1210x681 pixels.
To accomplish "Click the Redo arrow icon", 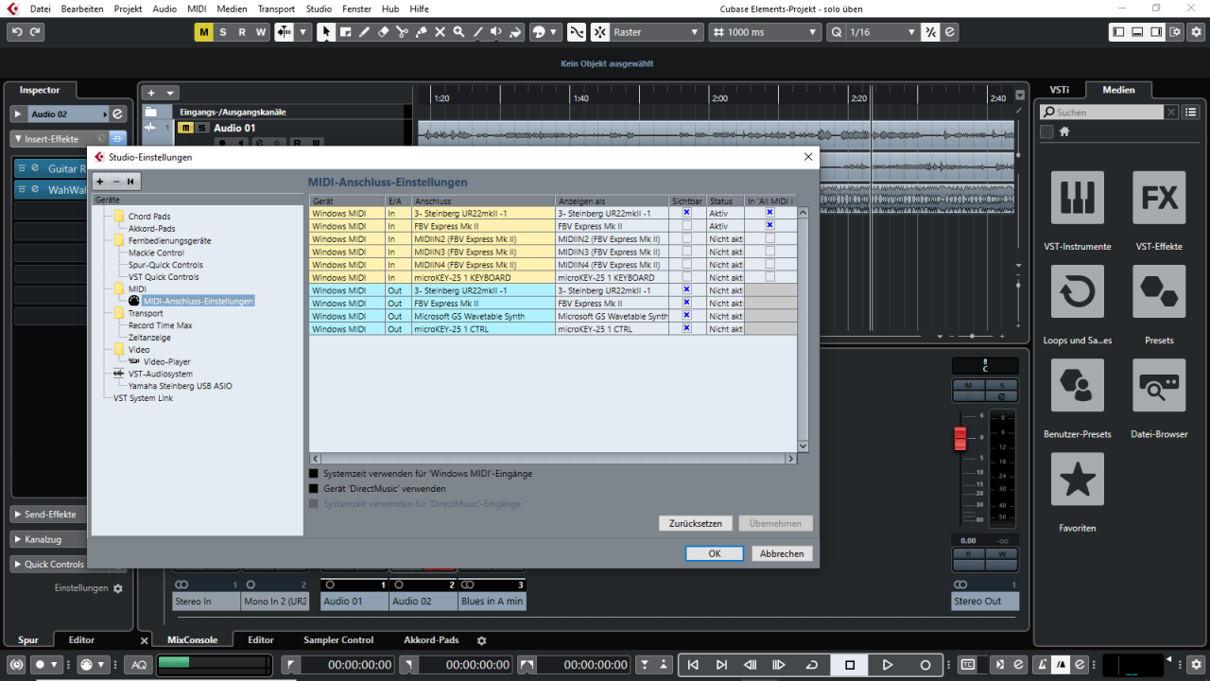I will click(35, 32).
